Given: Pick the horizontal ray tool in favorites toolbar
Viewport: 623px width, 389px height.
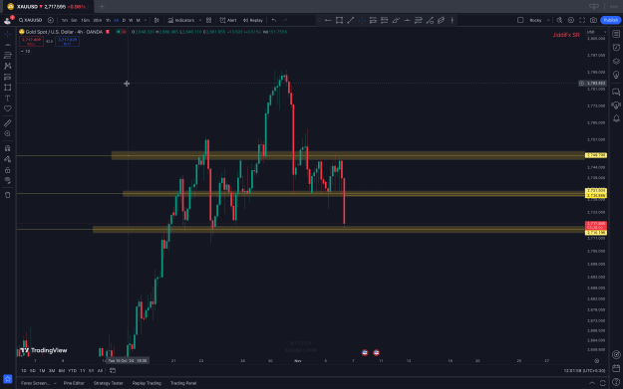Looking at the screenshot, I should click(328, 20).
